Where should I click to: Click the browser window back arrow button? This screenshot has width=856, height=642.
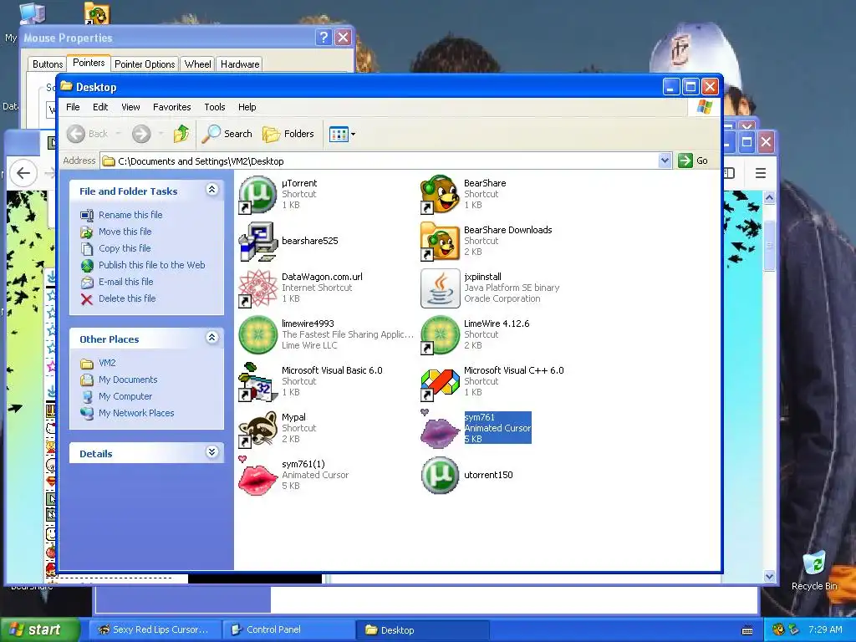point(23,174)
